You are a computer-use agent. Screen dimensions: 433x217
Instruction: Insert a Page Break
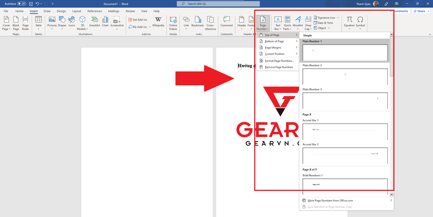(x=25, y=23)
